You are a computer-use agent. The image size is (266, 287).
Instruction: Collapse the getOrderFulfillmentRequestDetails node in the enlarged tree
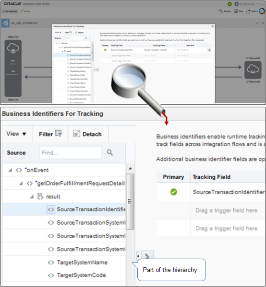point(21,184)
